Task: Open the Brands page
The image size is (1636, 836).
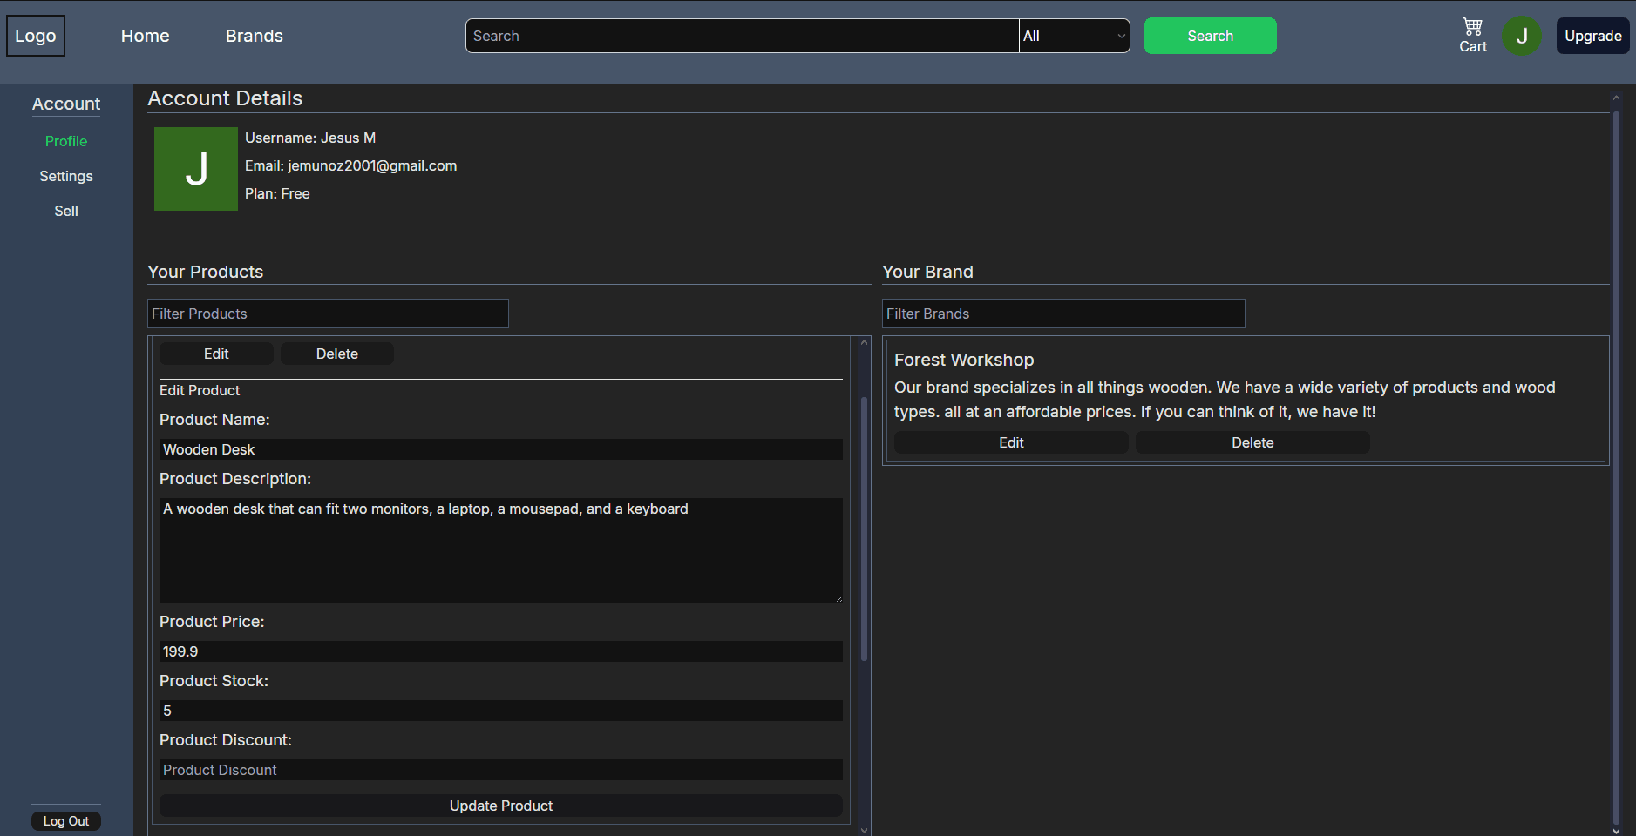Action: [254, 36]
